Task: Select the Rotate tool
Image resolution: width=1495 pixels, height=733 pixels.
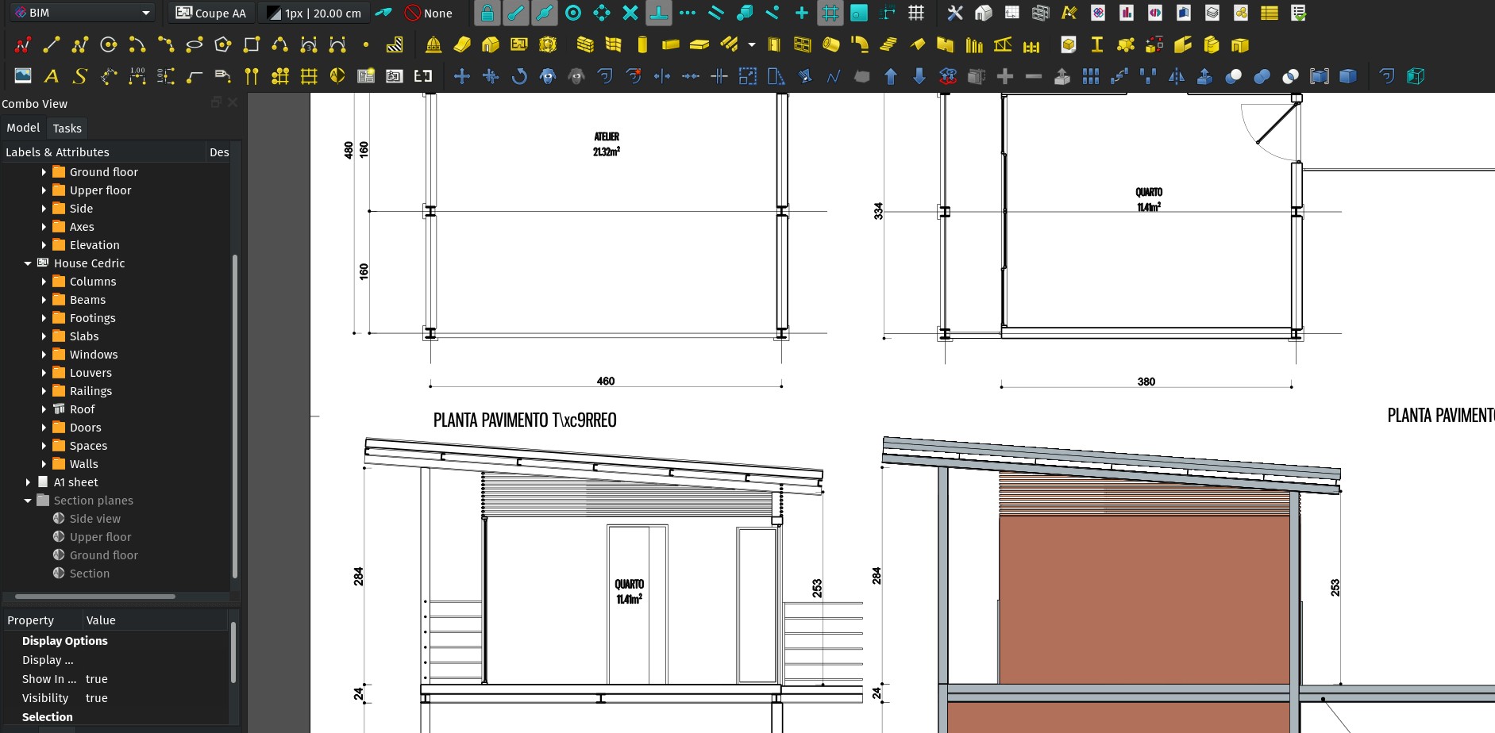Action: tap(520, 76)
